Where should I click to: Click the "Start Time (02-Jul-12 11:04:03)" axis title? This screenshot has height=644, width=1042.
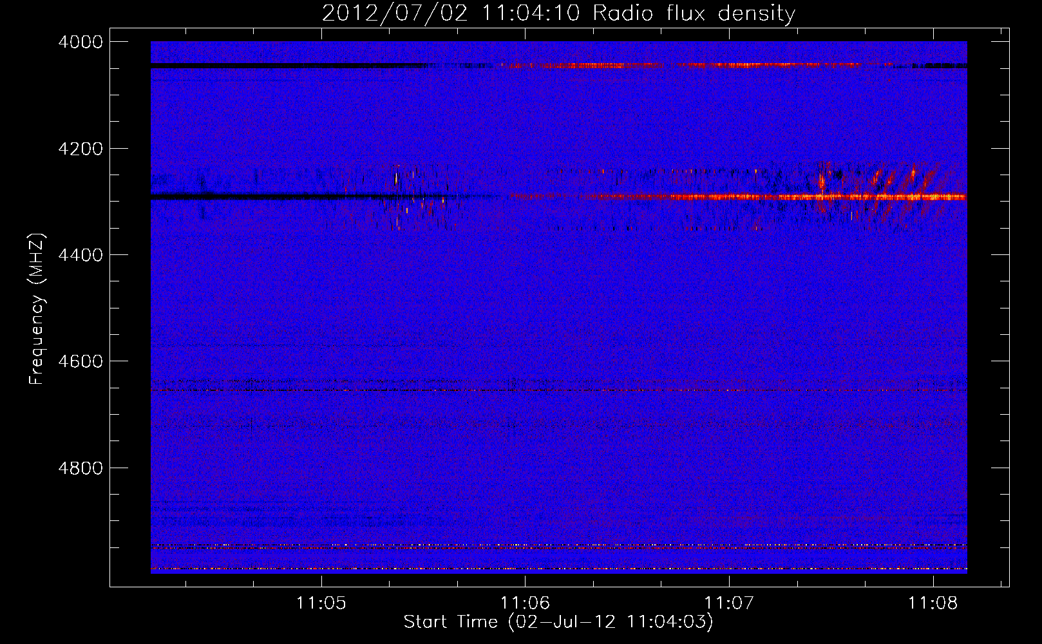(558, 622)
